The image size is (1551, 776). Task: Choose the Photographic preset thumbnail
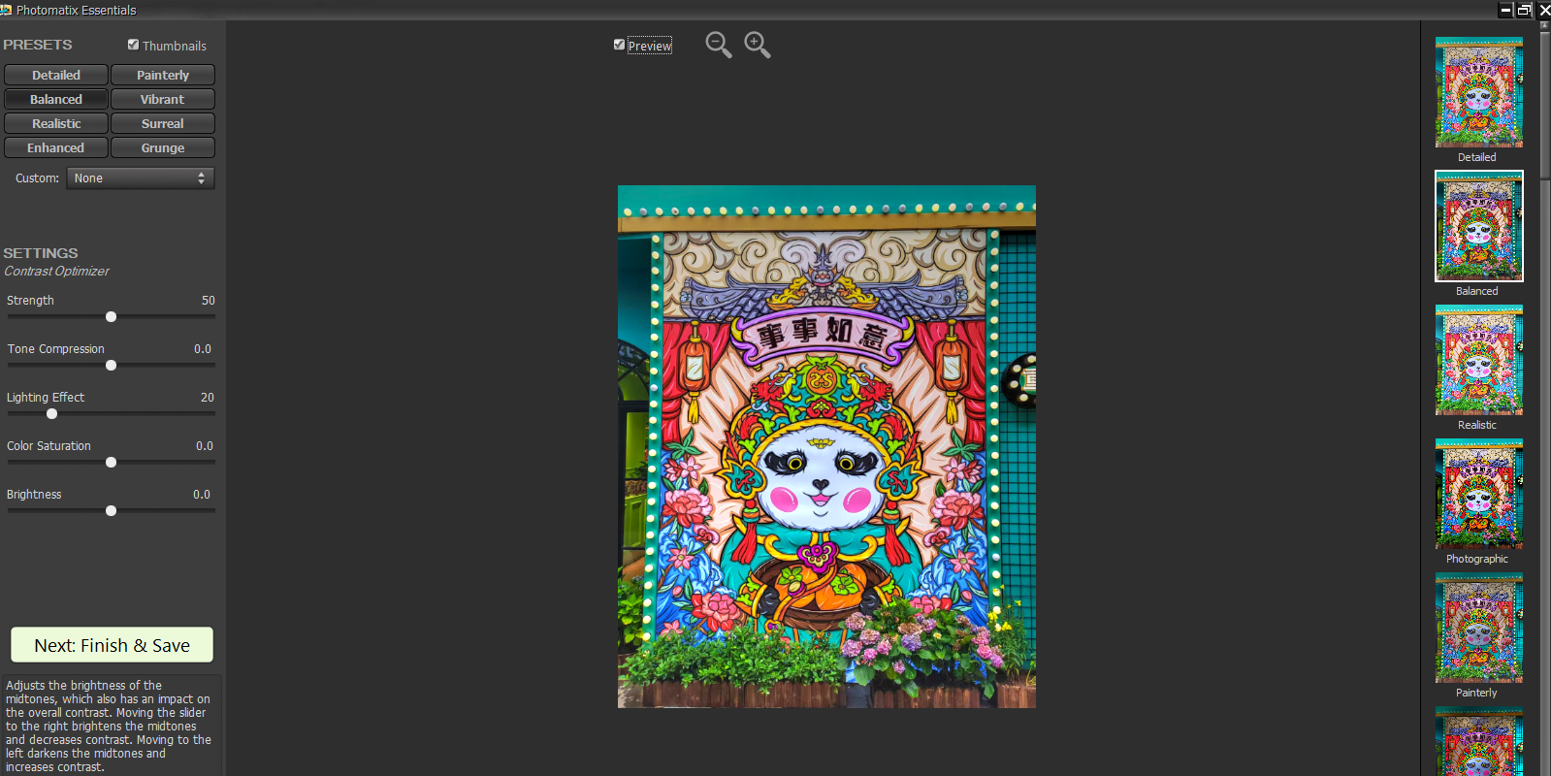[x=1478, y=495]
